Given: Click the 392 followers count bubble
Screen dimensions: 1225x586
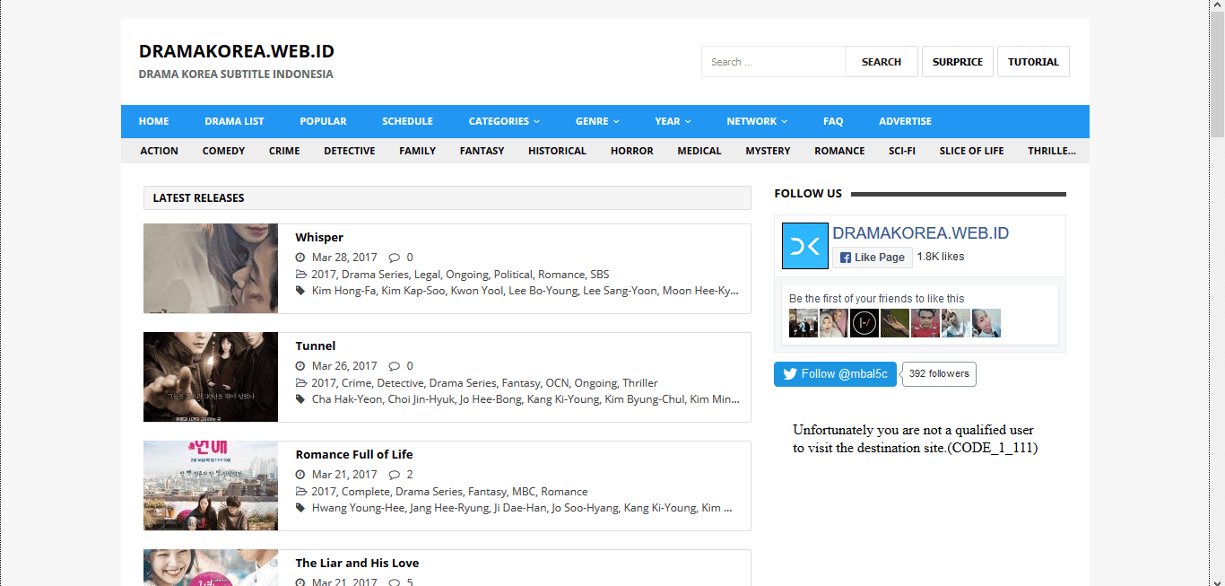Looking at the screenshot, I should 939,374.
